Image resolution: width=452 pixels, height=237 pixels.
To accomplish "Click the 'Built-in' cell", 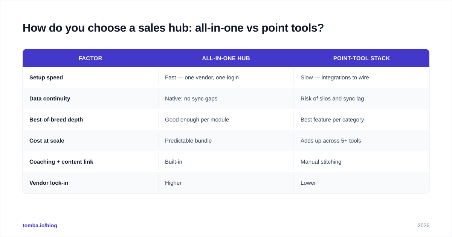I will (174, 162).
